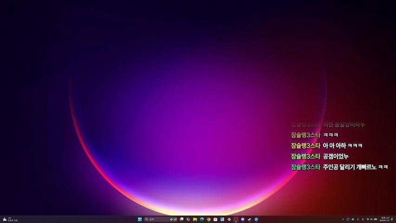Open the Windows Start menu
The height and width of the screenshot is (223, 396).
click(x=140, y=219)
